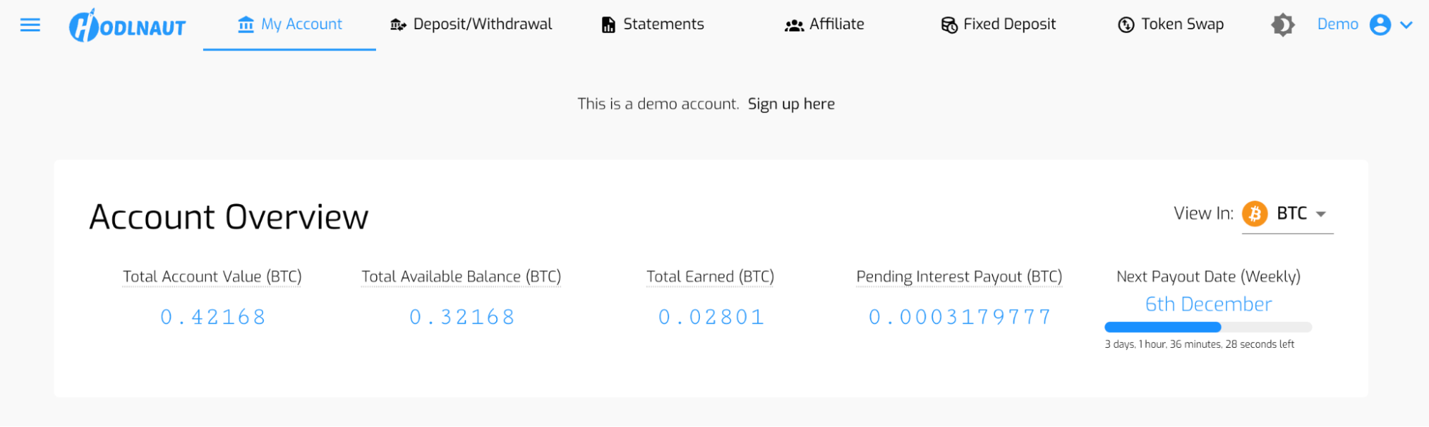Expand the Demo user menu chevron
This screenshot has width=1429, height=427.
tap(1406, 25)
